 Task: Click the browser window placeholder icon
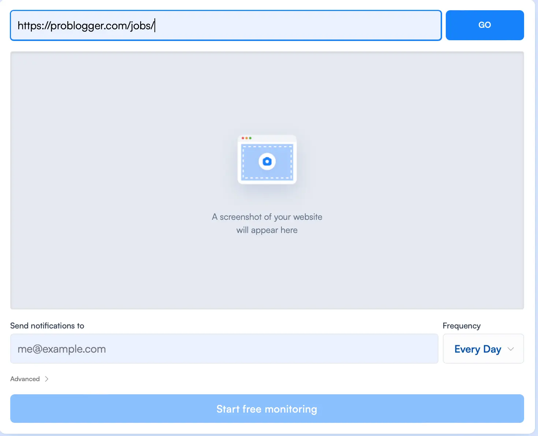point(267,160)
